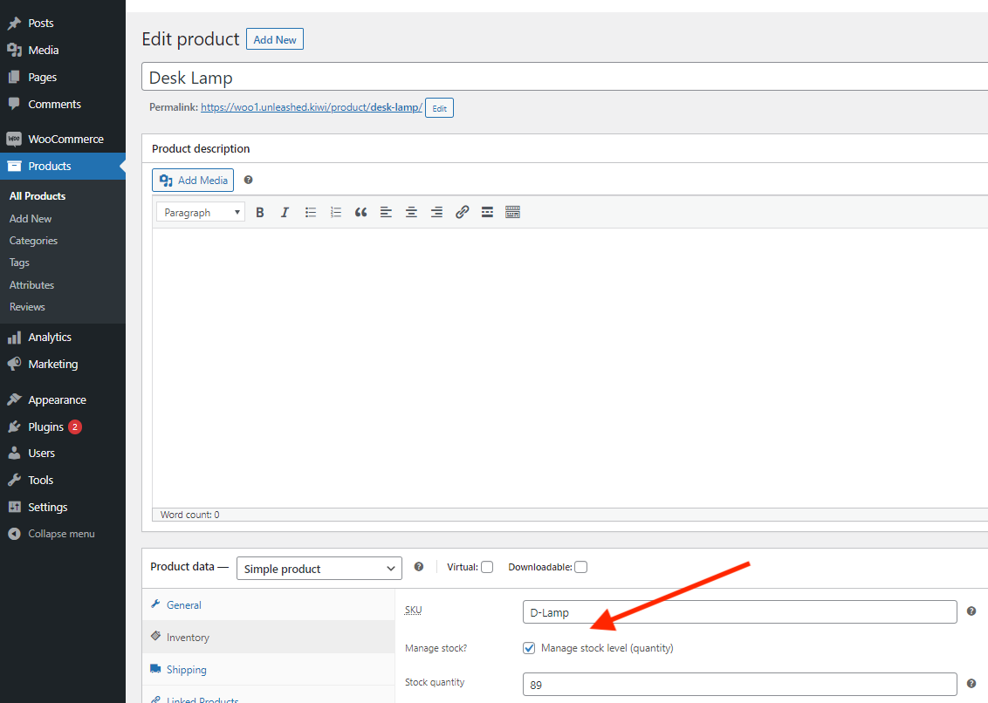Click the SKU field containing D-Lamp

pyautogui.click(x=740, y=612)
